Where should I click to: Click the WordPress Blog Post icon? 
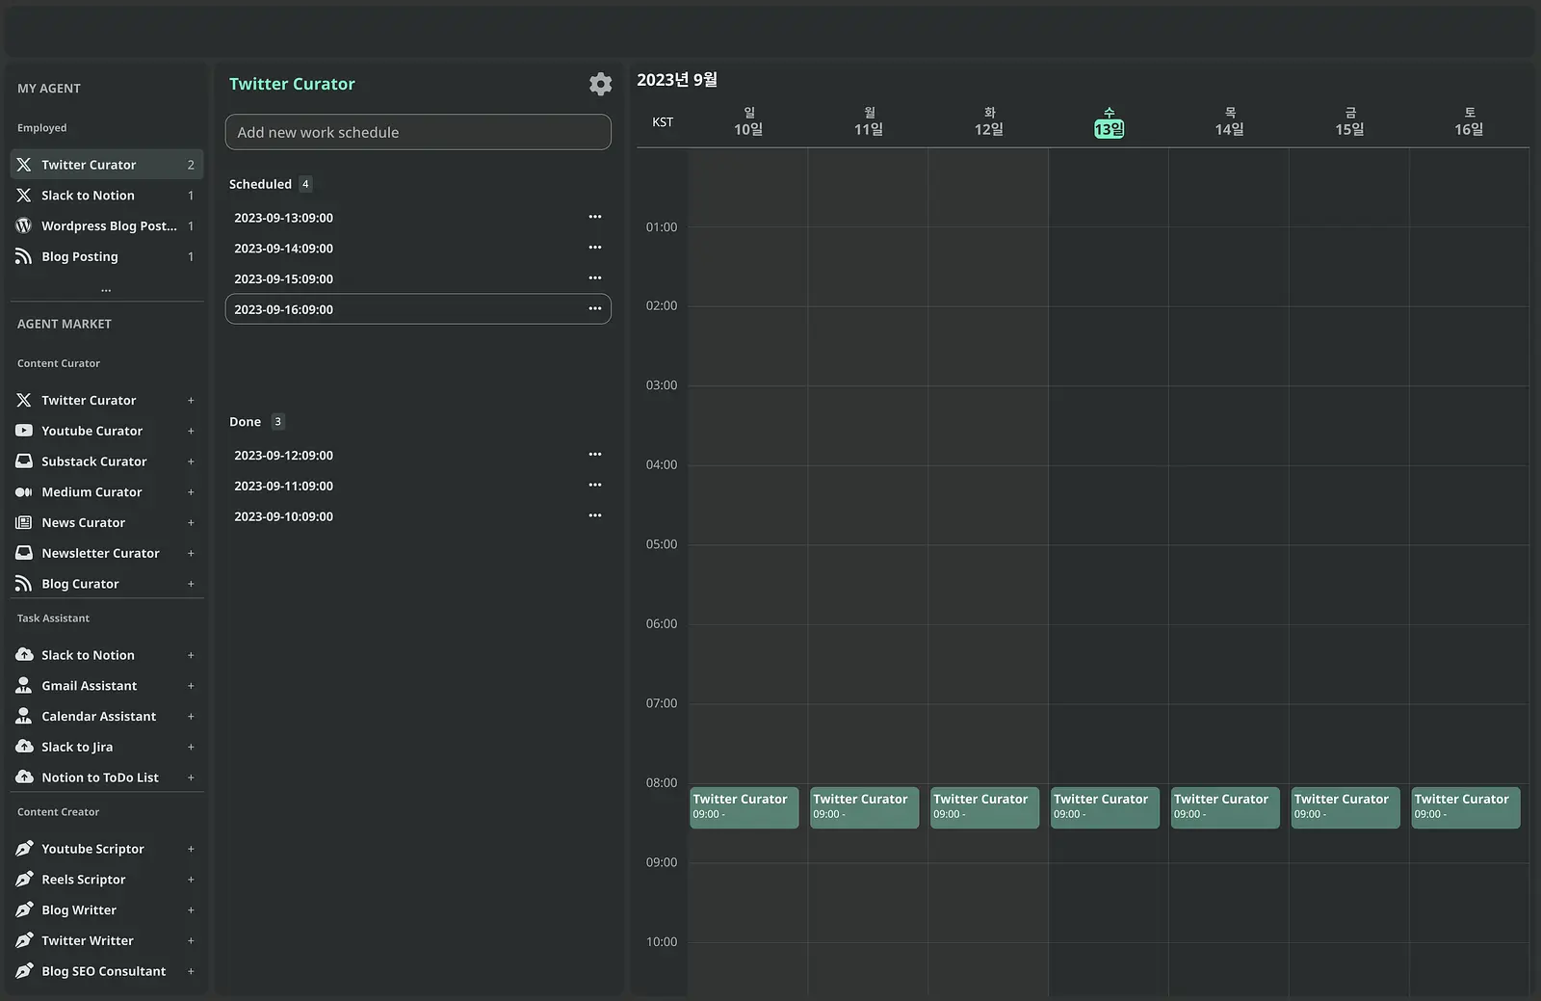24,225
